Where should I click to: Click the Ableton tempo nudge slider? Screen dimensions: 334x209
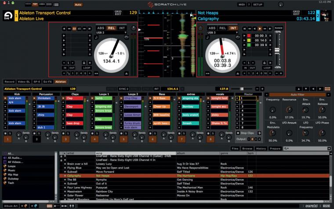242,89
